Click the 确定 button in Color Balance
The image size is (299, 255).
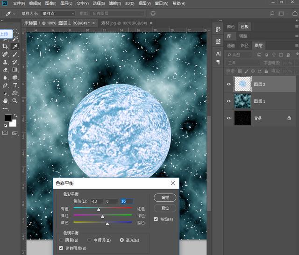(164, 198)
